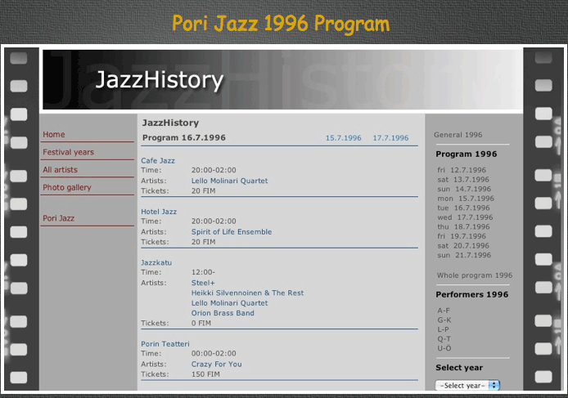Select tue 16.7.1996 program day

coord(463,208)
